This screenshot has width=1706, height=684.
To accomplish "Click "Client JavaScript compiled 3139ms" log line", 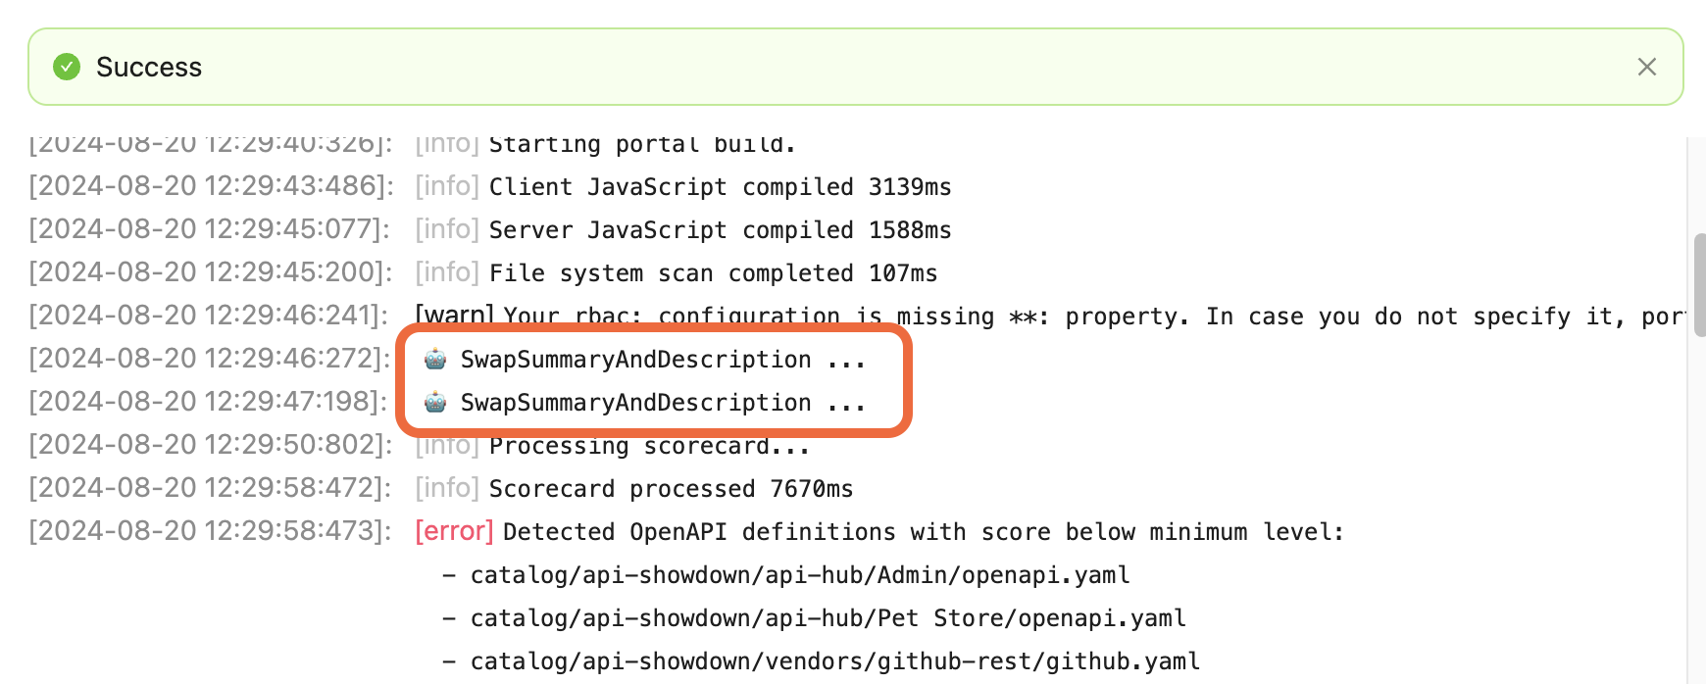I will click(x=721, y=186).
